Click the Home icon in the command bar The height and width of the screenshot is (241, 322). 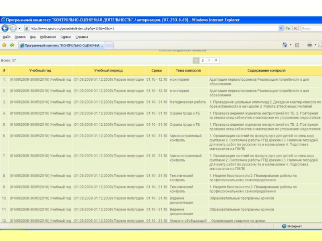click(285, 45)
